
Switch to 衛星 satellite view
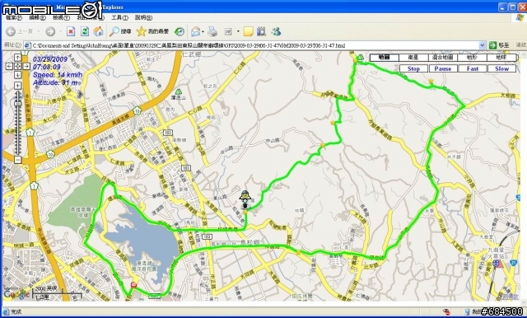click(x=413, y=58)
